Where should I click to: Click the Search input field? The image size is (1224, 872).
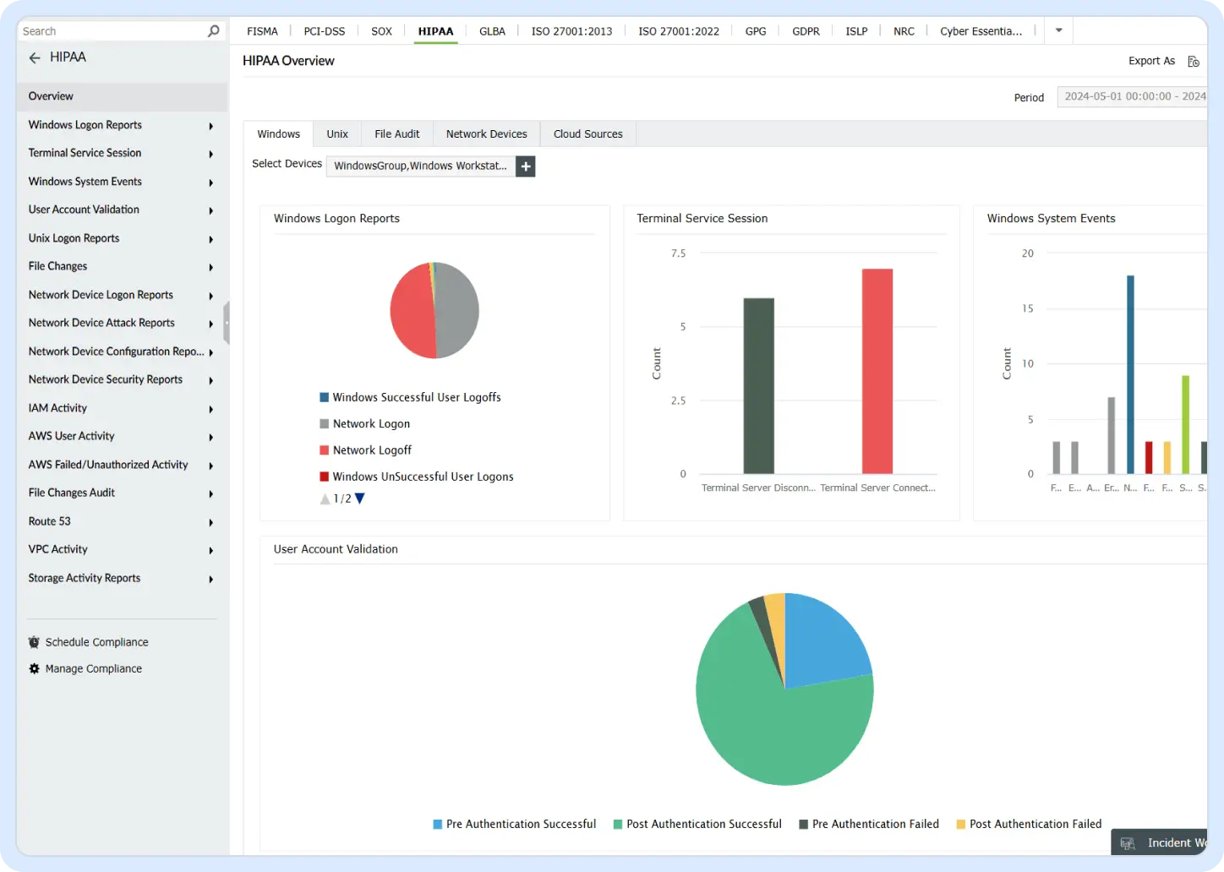click(112, 31)
